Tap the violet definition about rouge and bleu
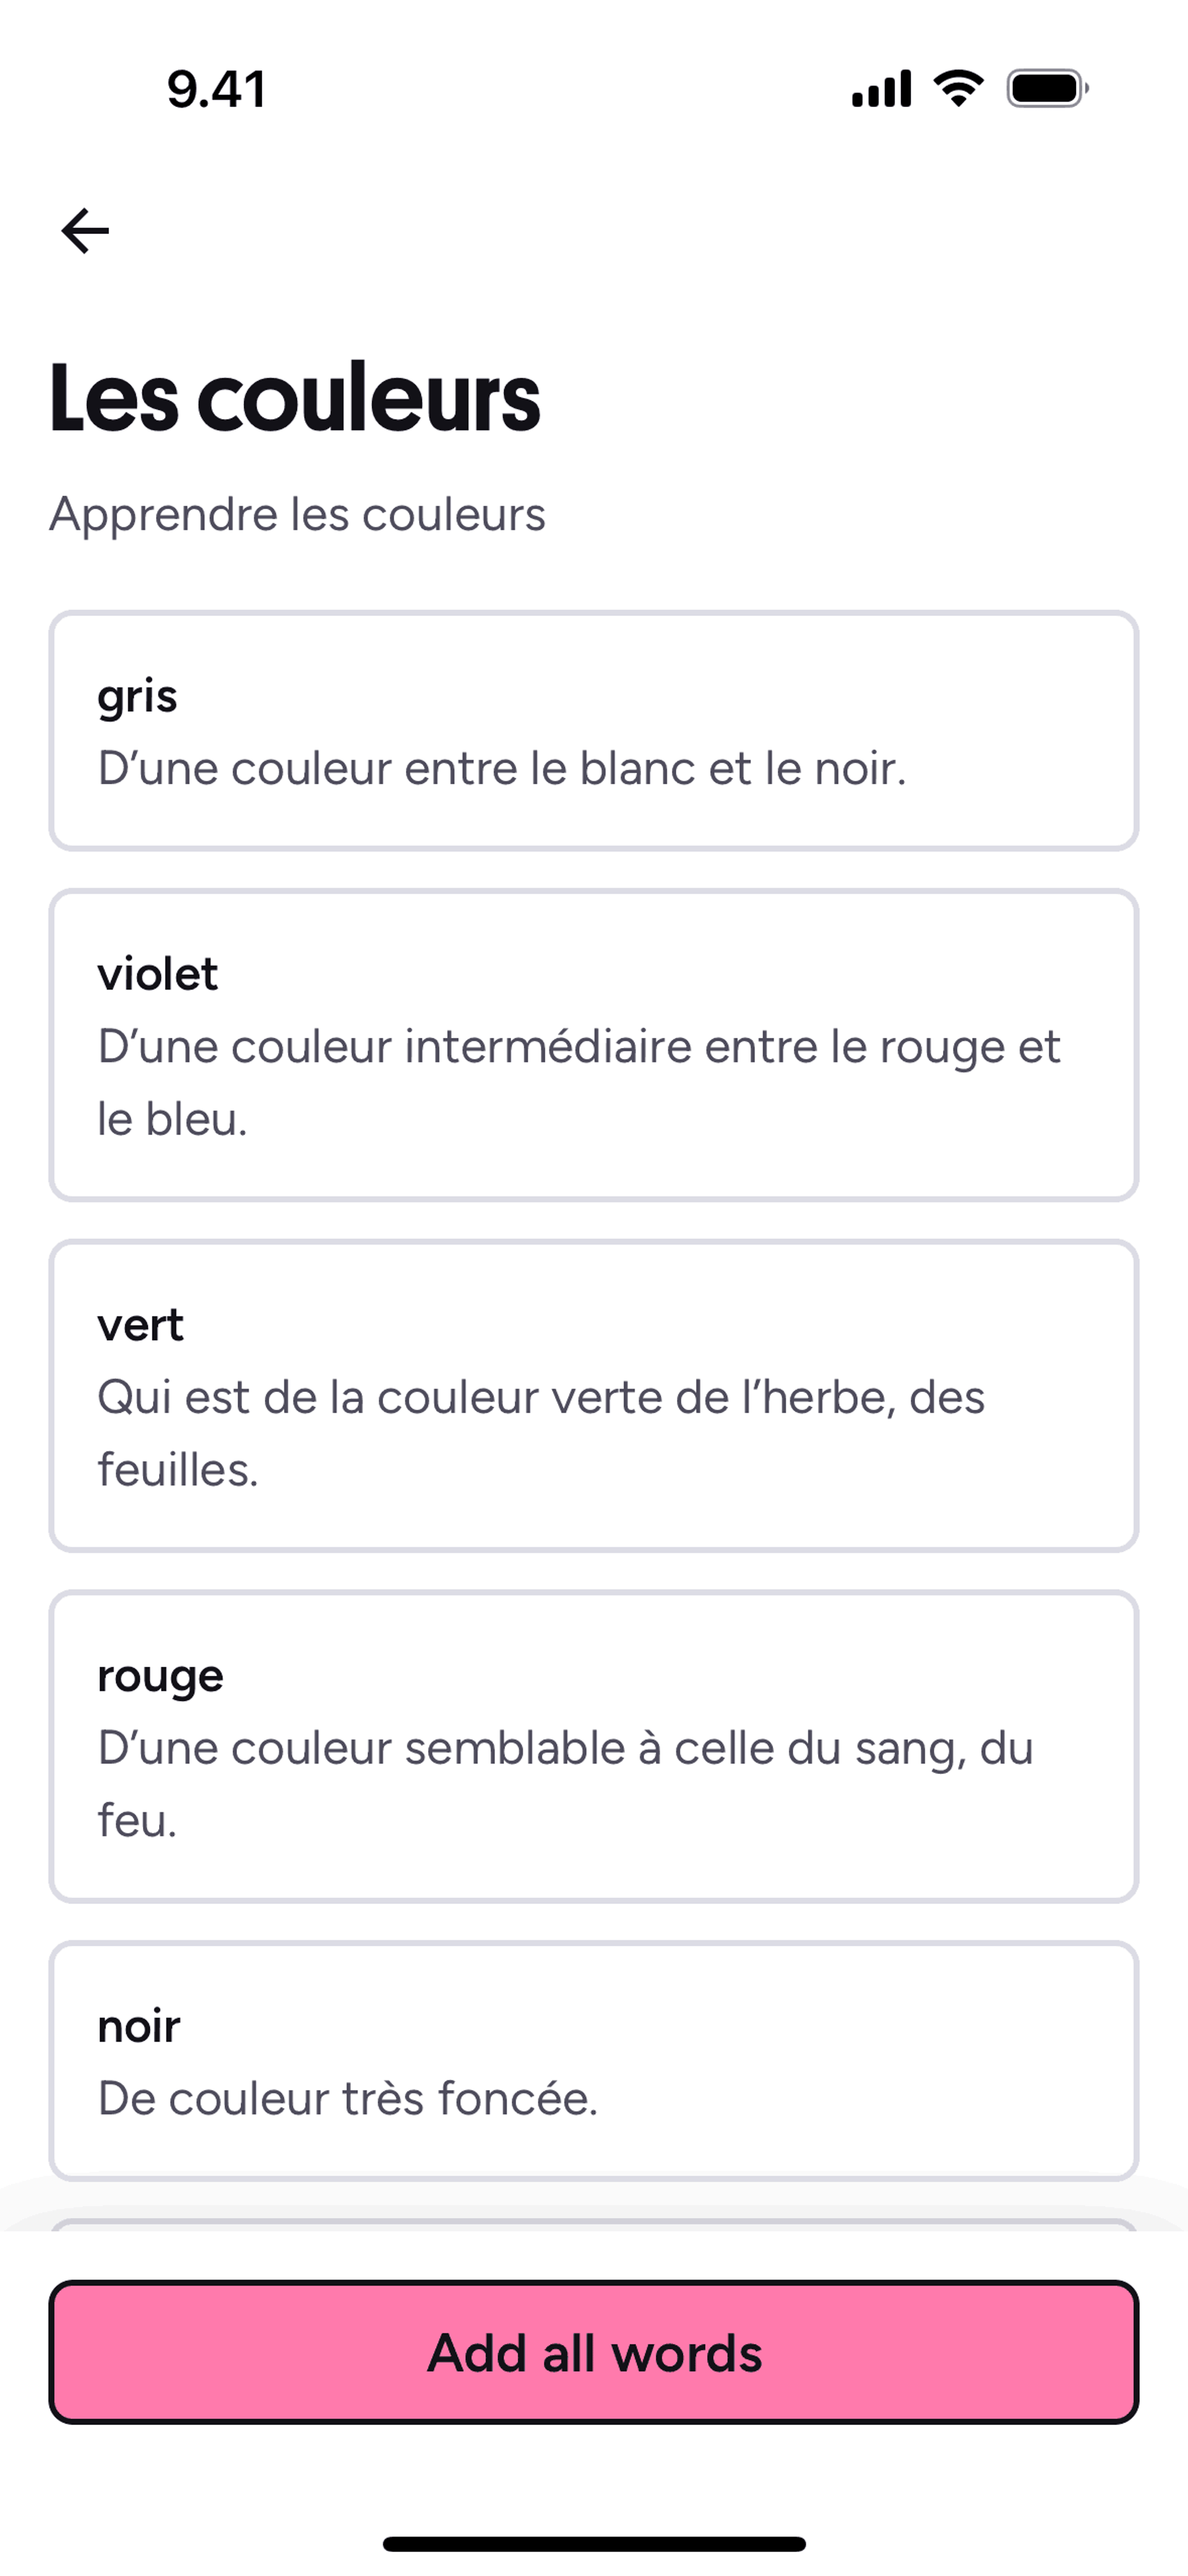 click(579, 1082)
